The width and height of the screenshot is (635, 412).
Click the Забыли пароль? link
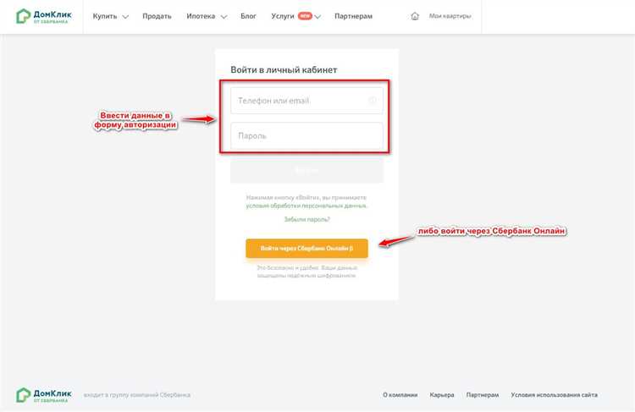tap(307, 219)
